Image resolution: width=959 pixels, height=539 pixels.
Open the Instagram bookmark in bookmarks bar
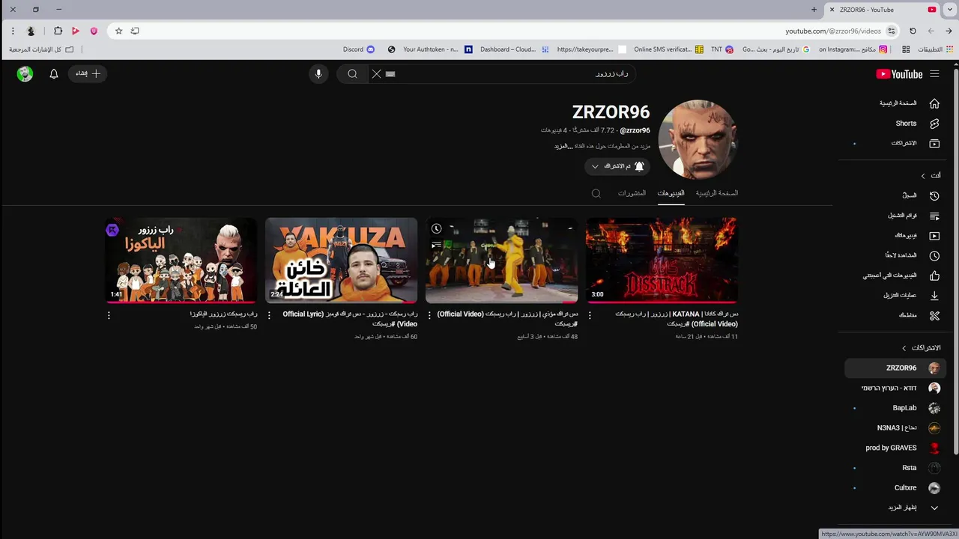pos(853,49)
